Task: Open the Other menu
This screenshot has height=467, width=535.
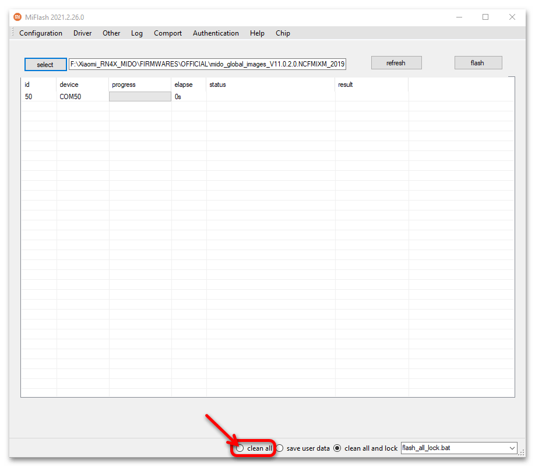Action: click(x=111, y=33)
